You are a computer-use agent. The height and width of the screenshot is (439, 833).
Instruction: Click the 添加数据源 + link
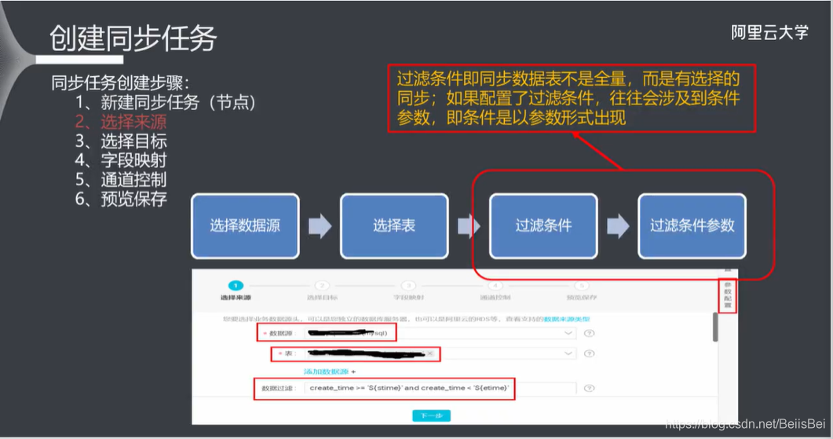pos(330,371)
